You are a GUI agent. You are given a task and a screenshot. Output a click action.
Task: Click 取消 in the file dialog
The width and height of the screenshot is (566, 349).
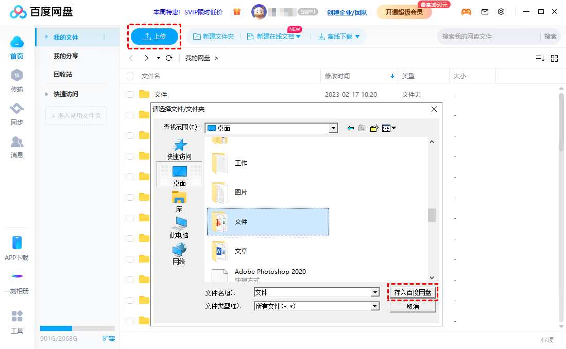413,306
